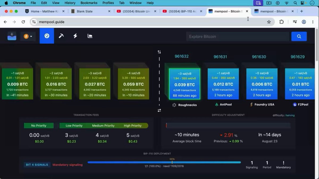Switch to the halving view

click(x=290, y=115)
